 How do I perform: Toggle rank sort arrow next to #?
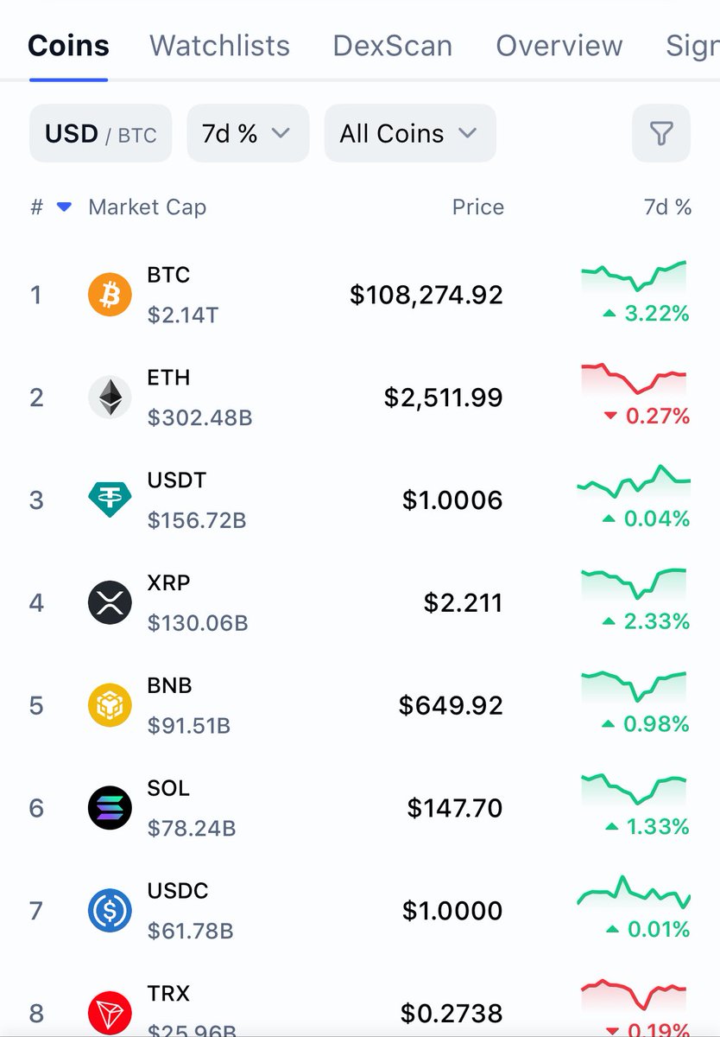coord(64,207)
